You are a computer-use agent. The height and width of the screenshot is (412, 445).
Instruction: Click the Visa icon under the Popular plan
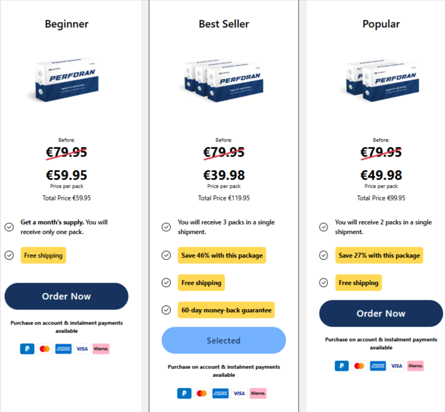tap(396, 366)
